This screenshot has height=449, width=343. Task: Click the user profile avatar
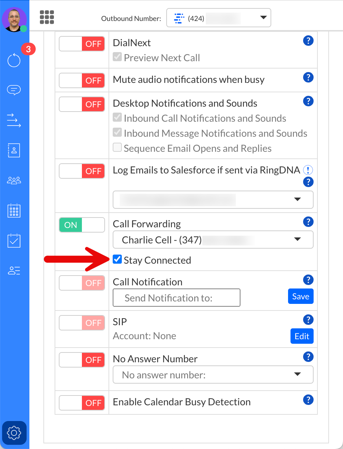[x=14, y=20]
